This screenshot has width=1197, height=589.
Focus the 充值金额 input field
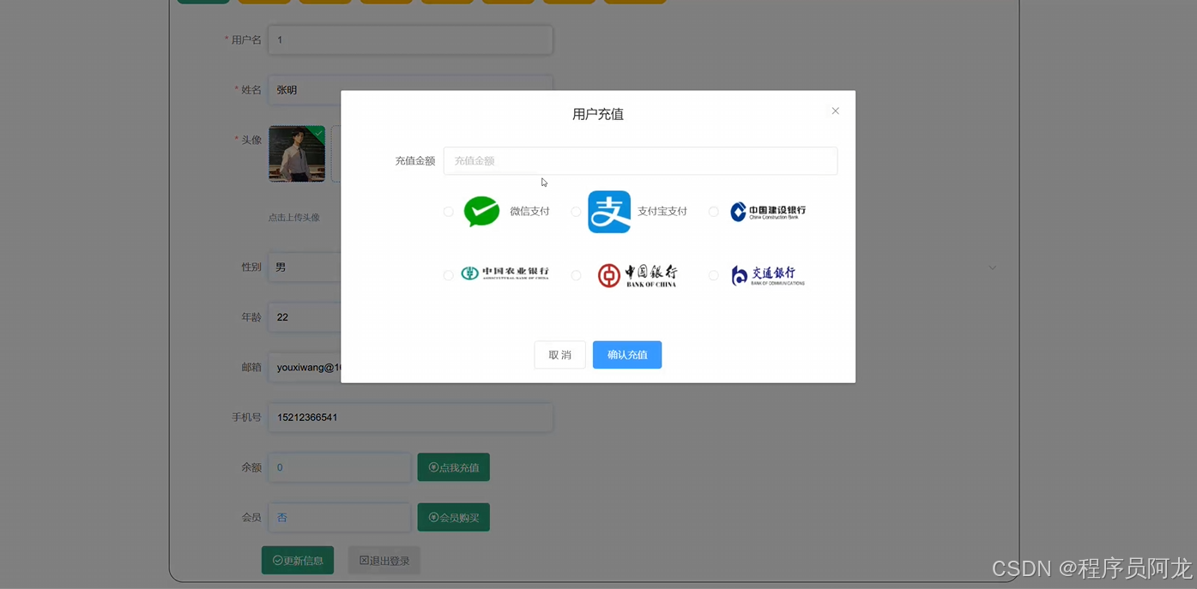click(640, 161)
